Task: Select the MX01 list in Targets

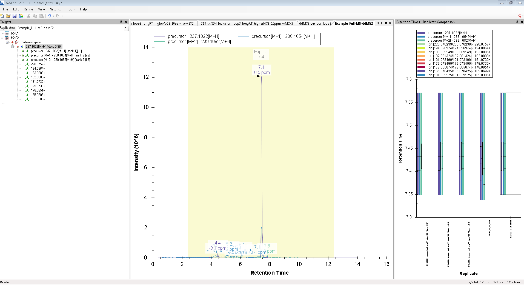Action: pos(15,33)
